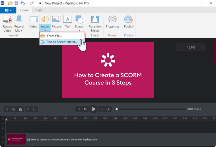Click the iSpring Cam Pro app icon
The width and height of the screenshot is (216, 147).
click(2, 3)
